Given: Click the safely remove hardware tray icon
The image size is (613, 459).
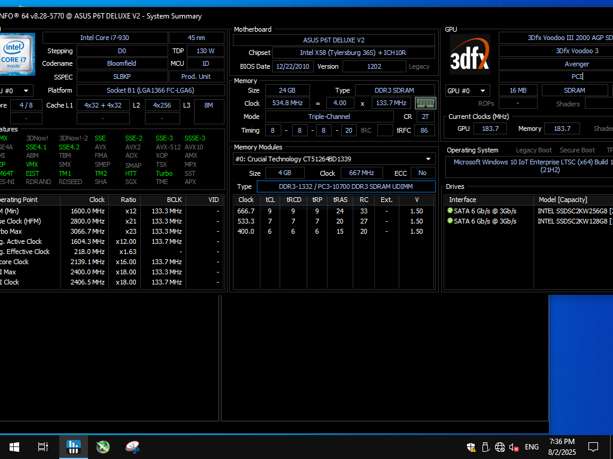Looking at the screenshot, I should coord(485,447).
